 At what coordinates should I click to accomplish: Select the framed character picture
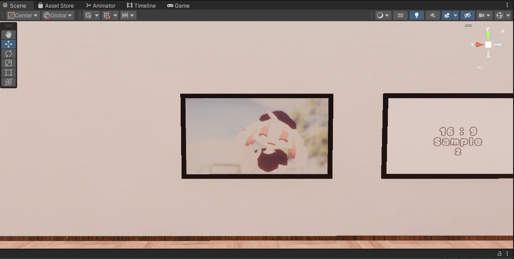[257, 136]
